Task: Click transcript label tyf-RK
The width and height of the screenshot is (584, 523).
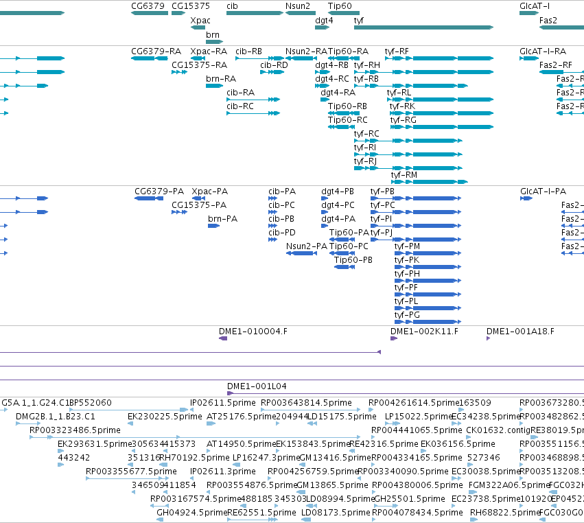Action: point(402,106)
